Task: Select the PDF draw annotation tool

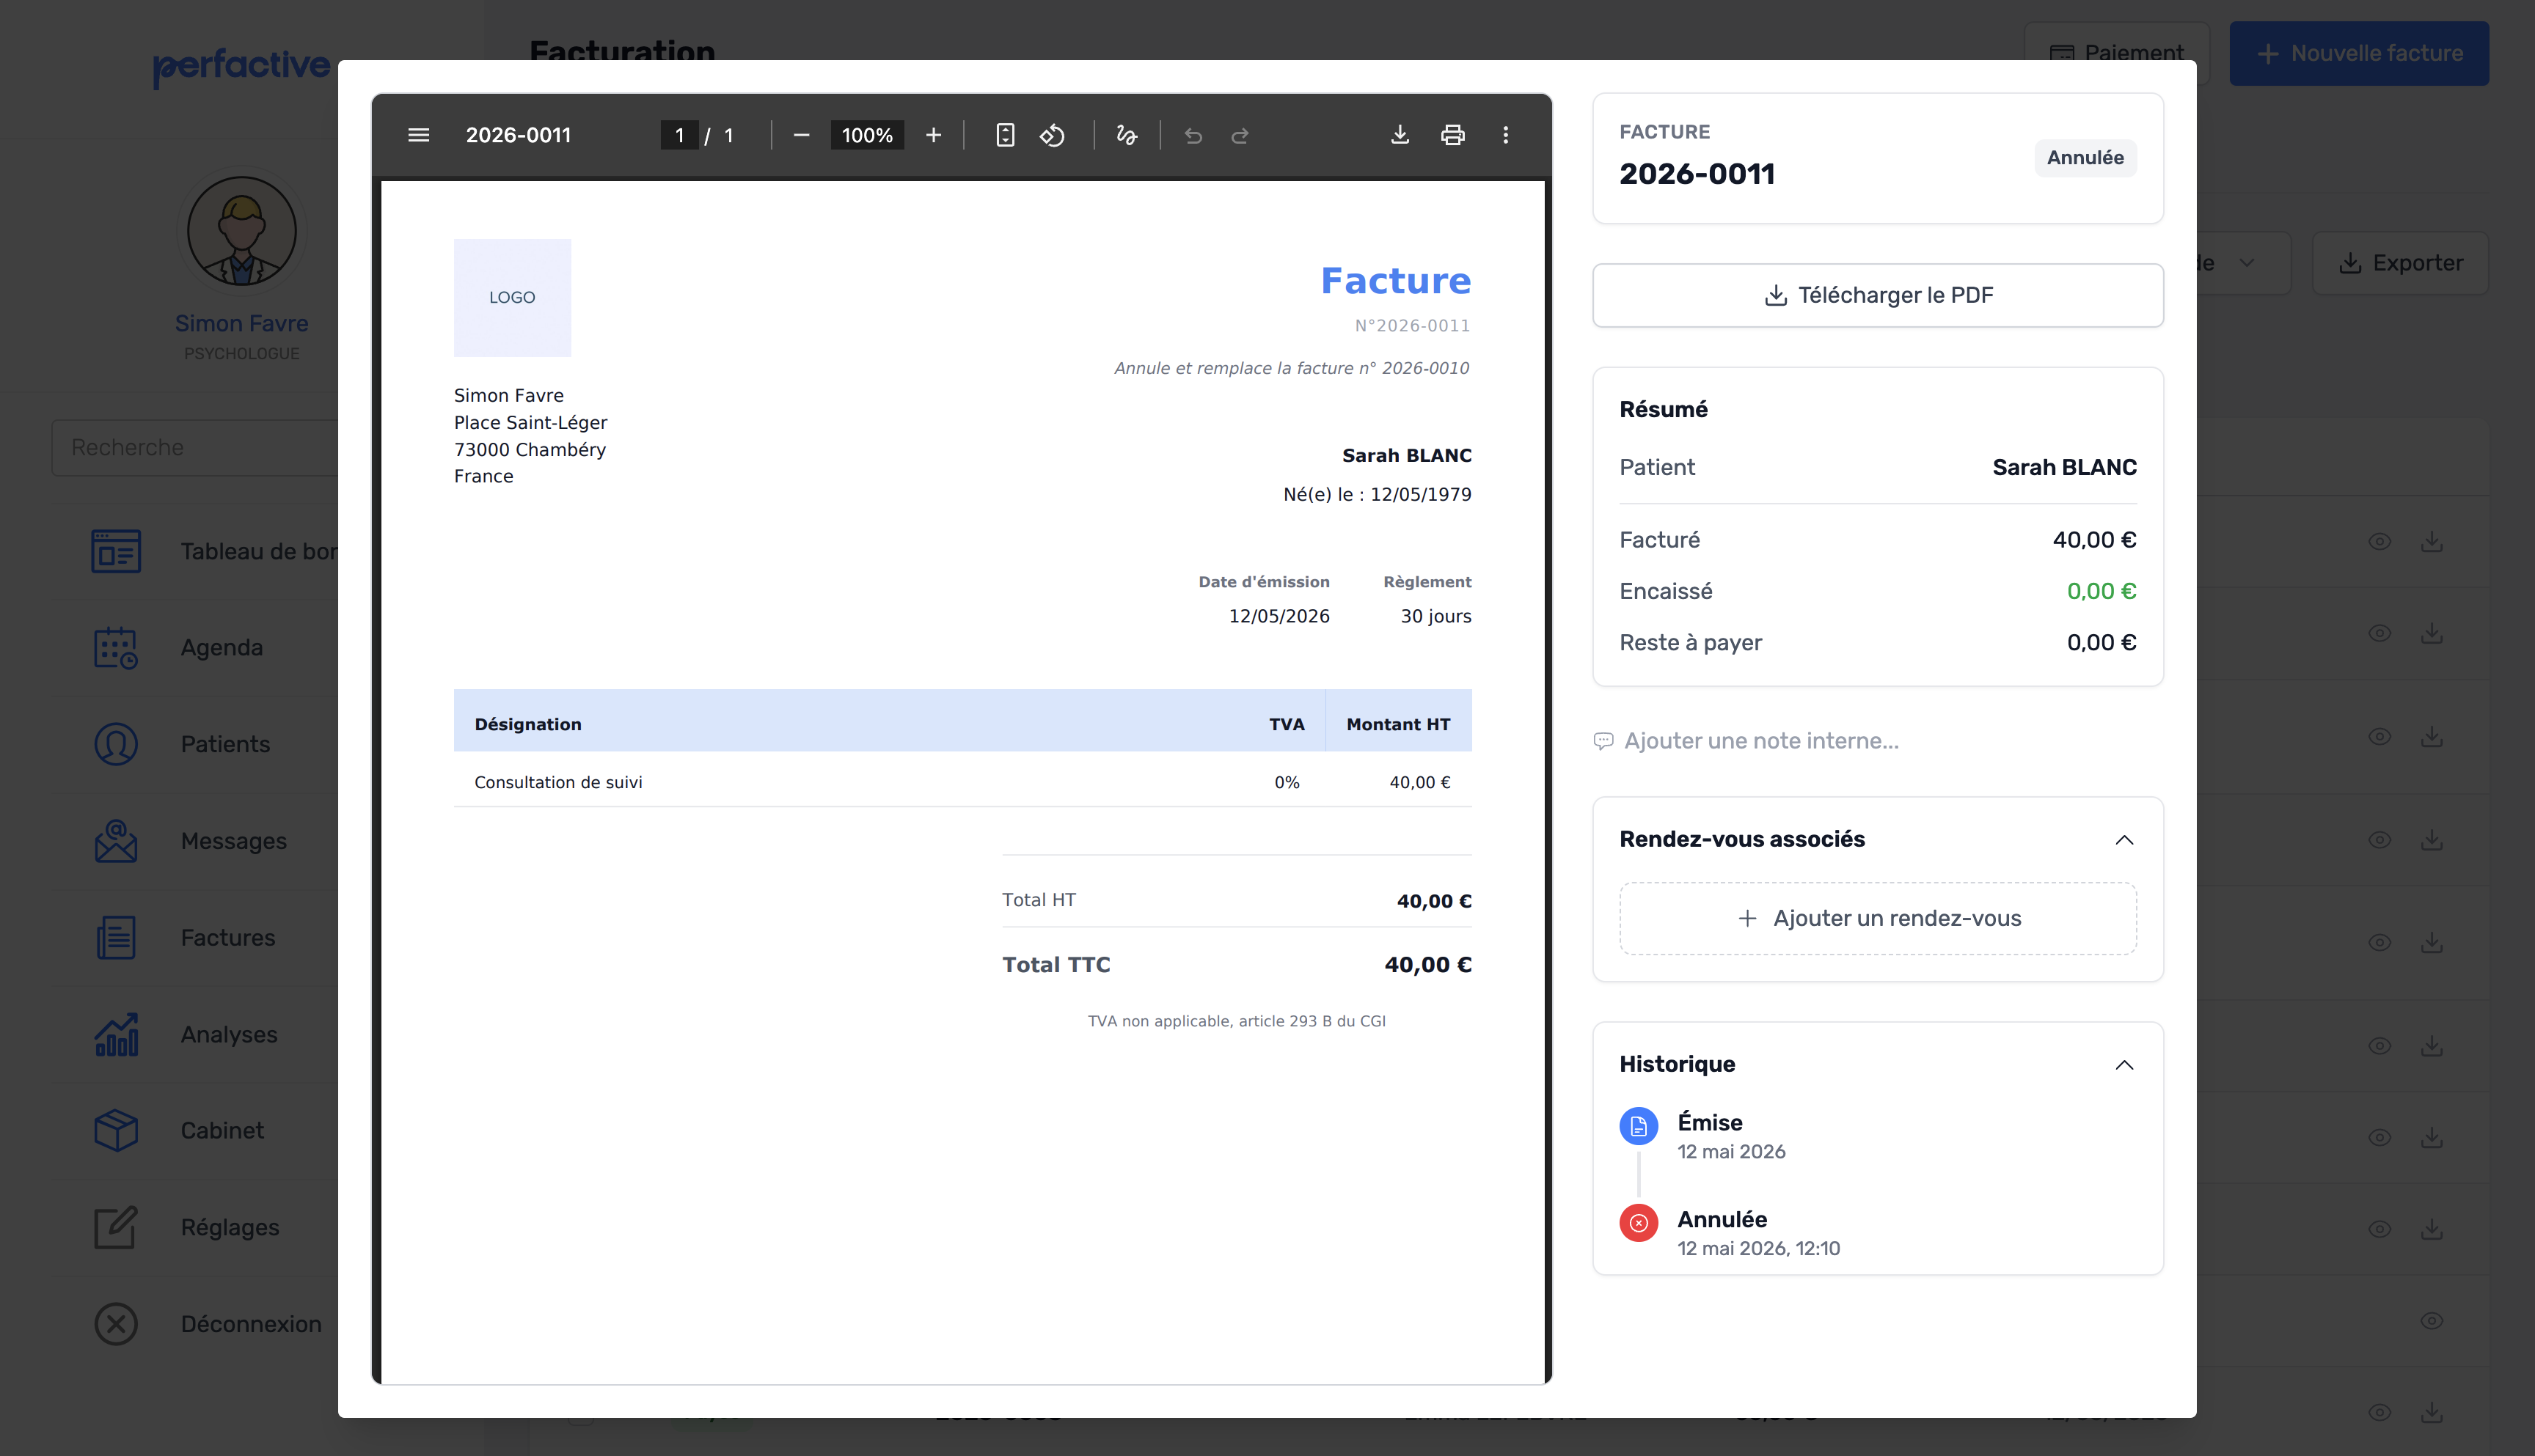Action: tap(1127, 135)
